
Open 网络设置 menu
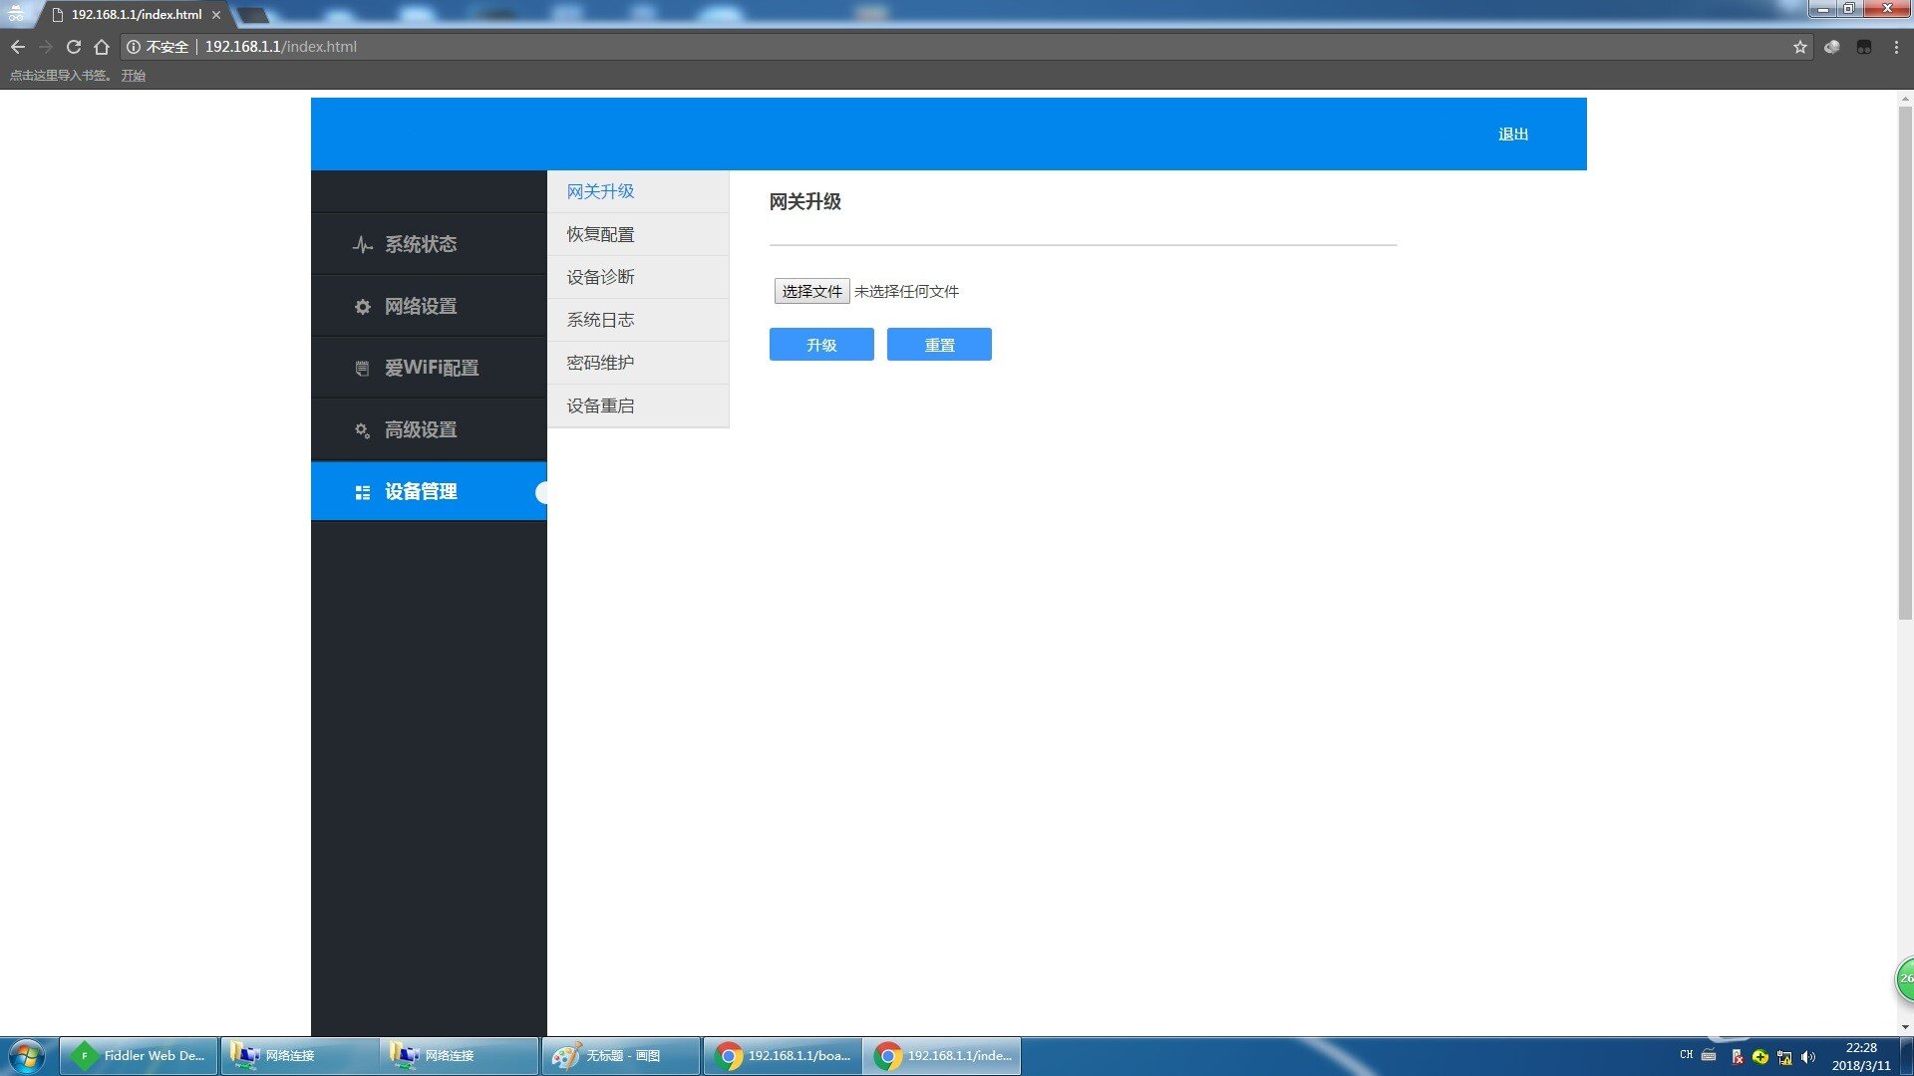tap(429, 306)
